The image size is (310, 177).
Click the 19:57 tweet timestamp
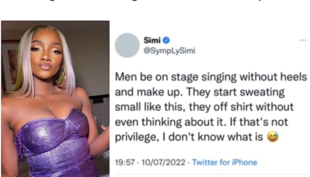pos(125,162)
